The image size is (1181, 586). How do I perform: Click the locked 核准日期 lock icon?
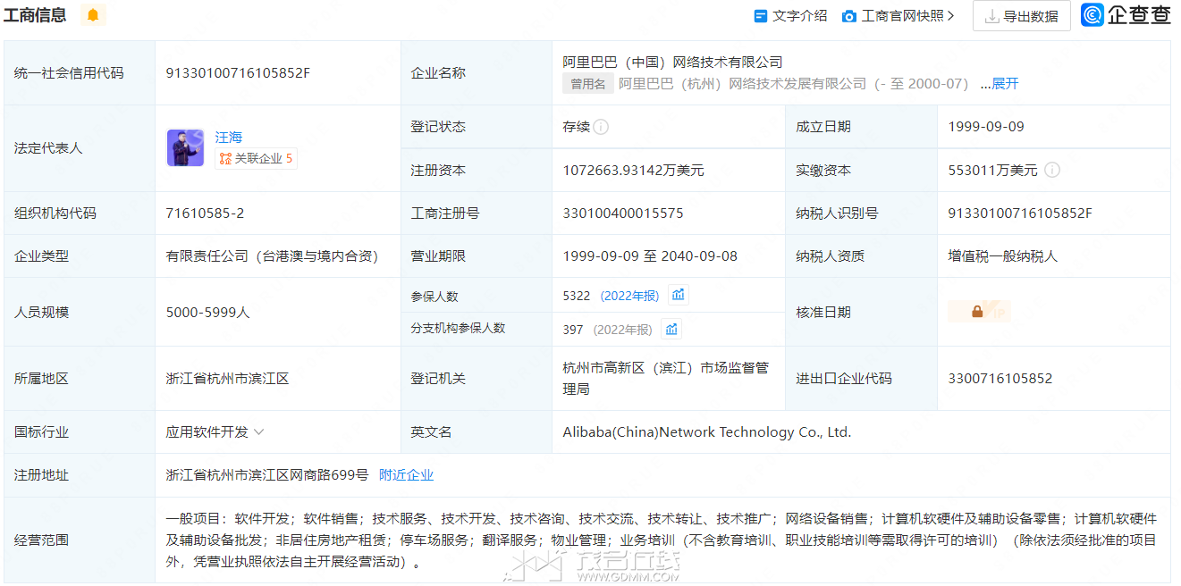pos(978,312)
